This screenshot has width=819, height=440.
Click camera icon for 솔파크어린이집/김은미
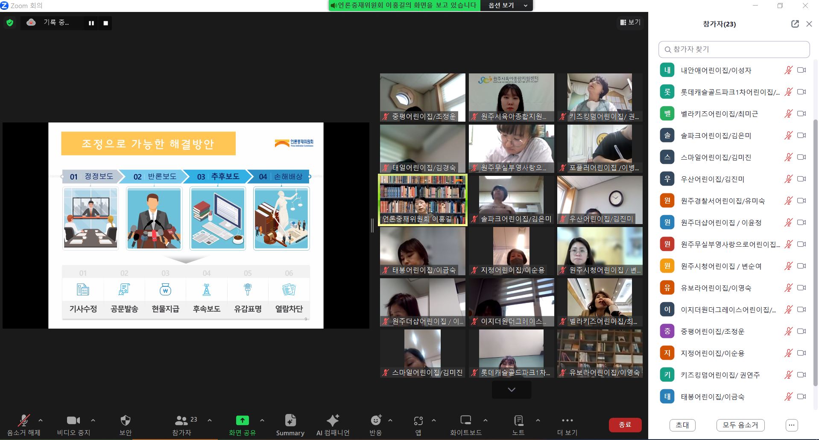pos(801,135)
